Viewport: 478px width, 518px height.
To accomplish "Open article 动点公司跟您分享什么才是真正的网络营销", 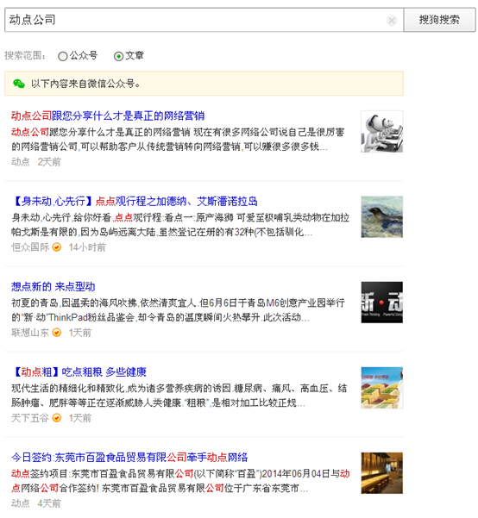I will [108, 116].
